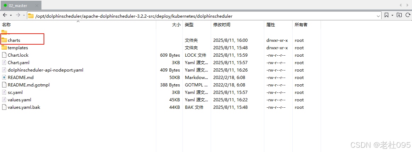The height and width of the screenshot is (152, 412).
Task: Expand the address bar path dropdown
Action: [x=378, y=16]
